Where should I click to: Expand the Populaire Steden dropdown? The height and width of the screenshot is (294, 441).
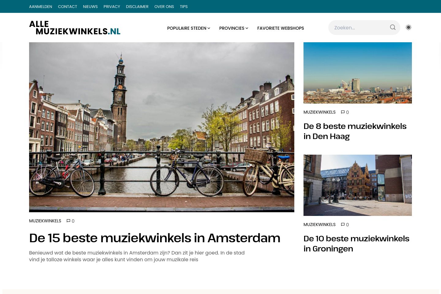point(189,28)
